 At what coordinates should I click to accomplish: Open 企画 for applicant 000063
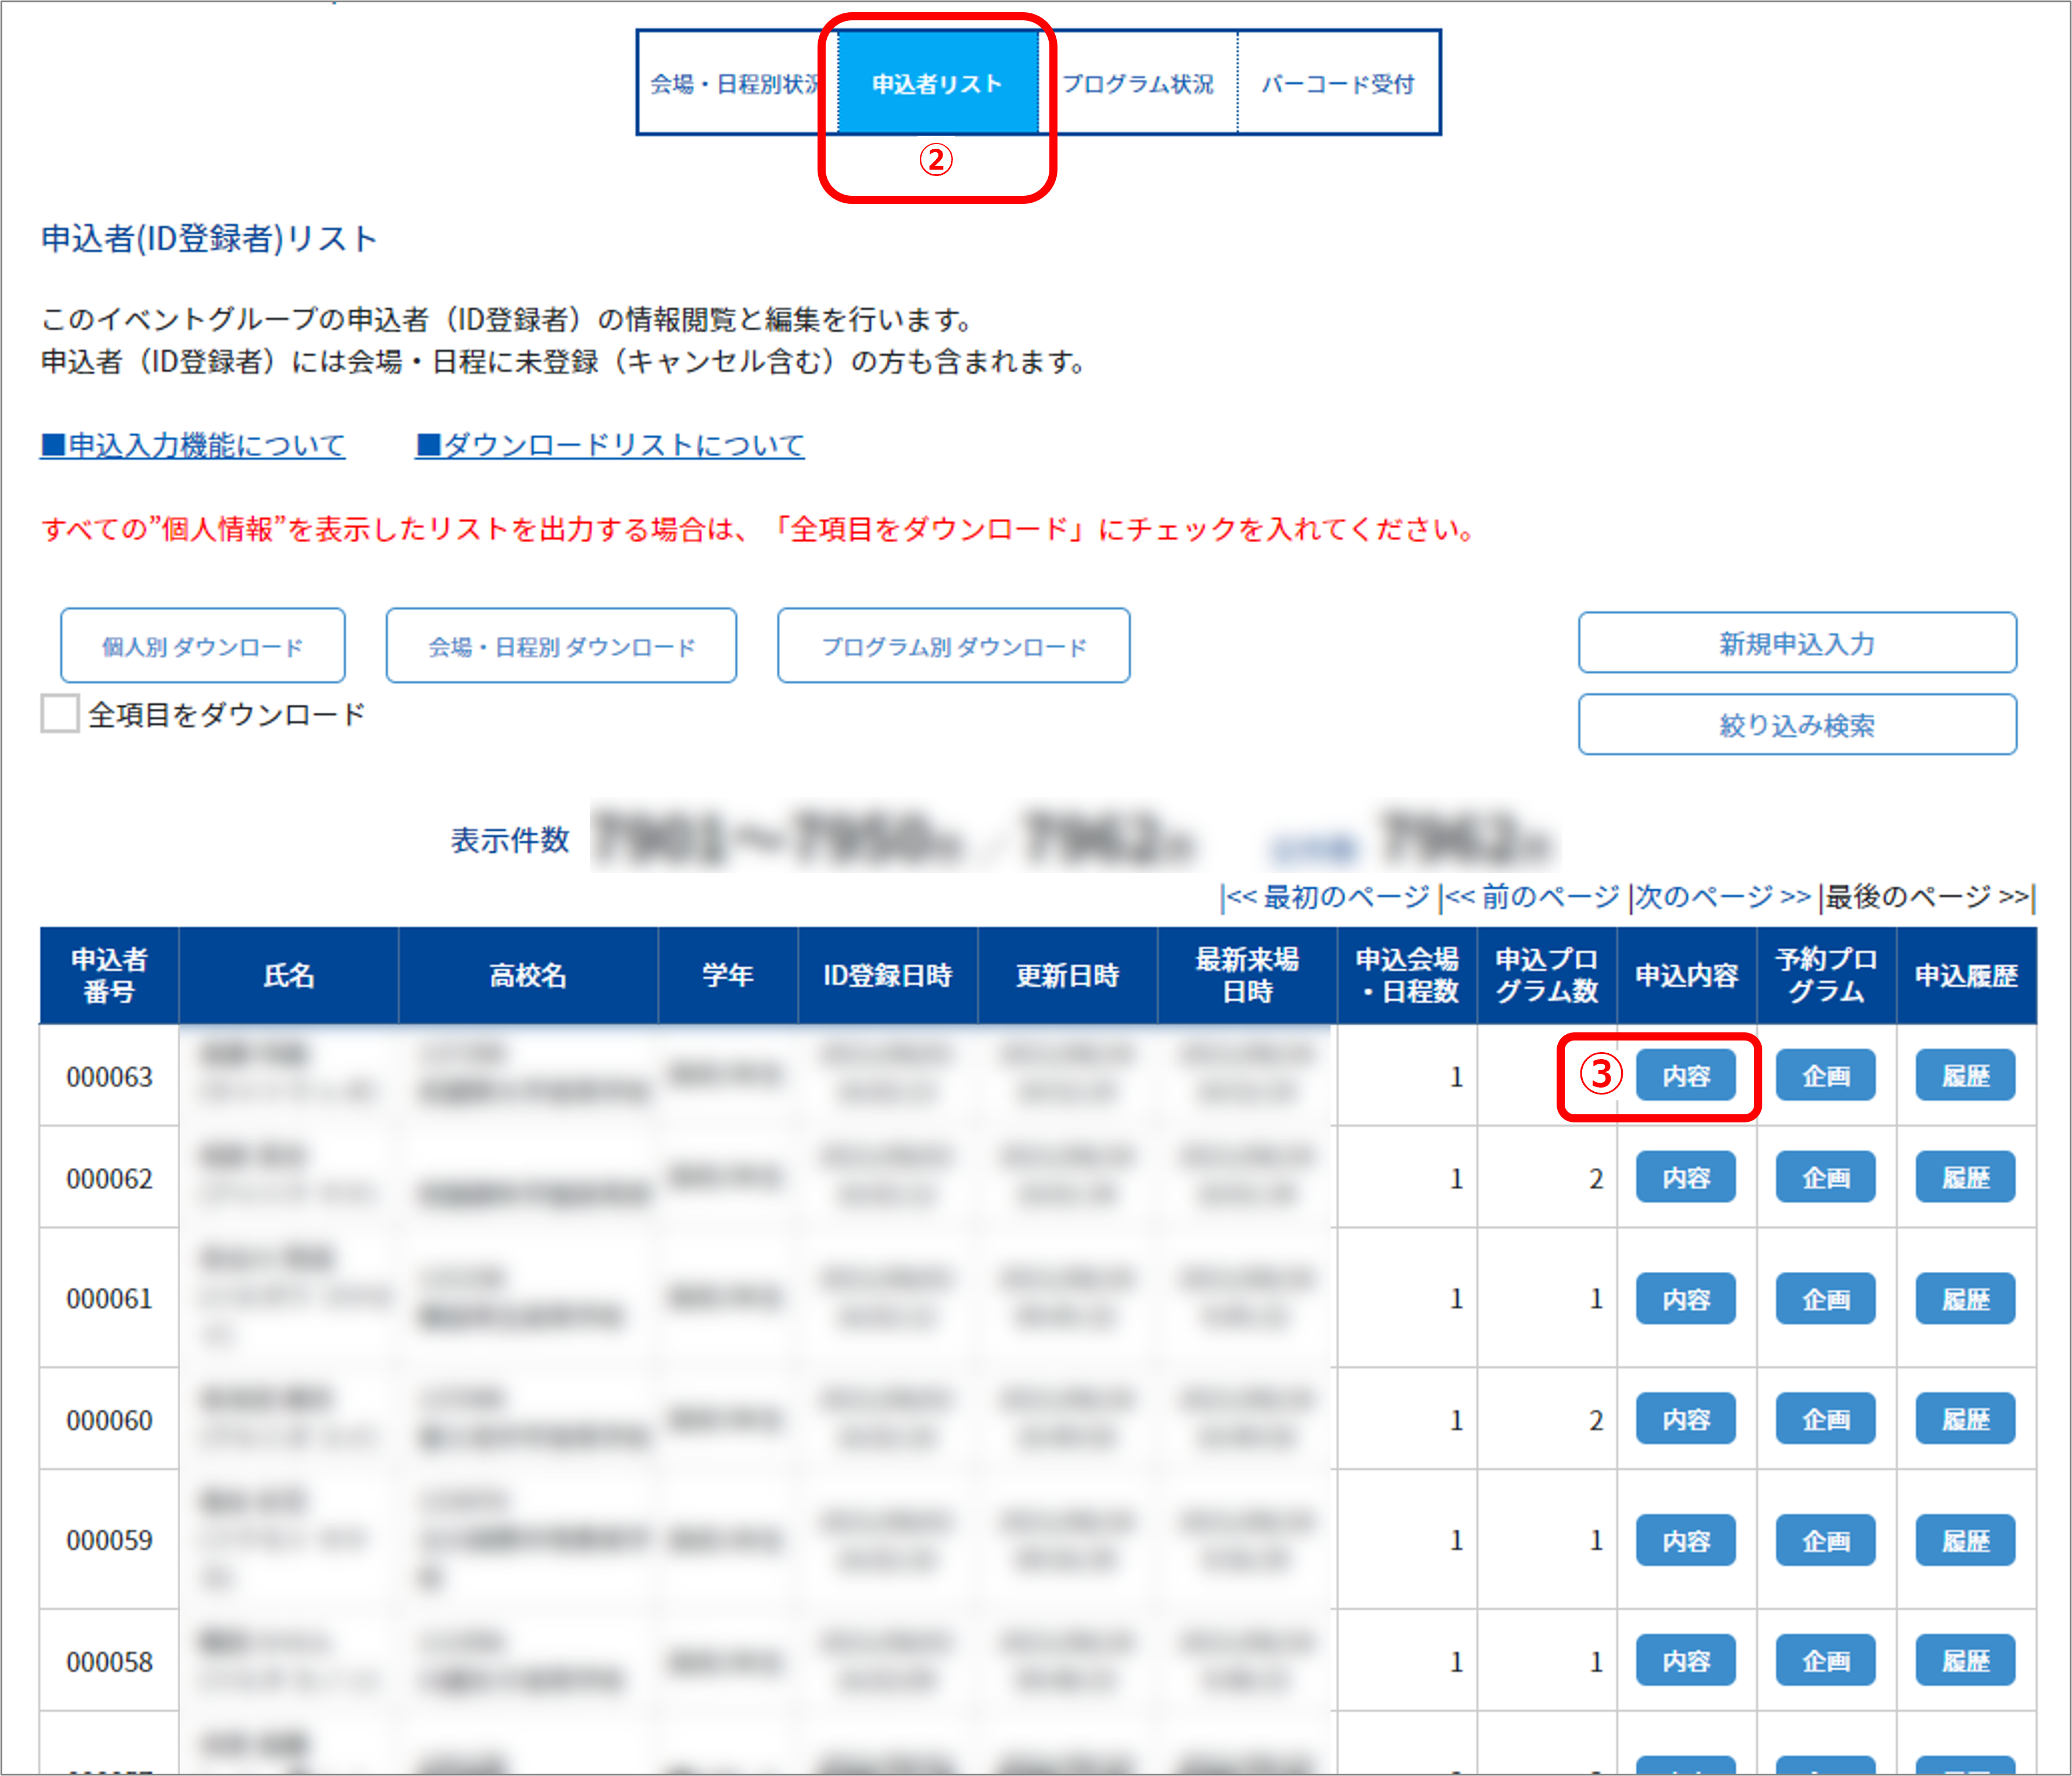pos(1826,1076)
